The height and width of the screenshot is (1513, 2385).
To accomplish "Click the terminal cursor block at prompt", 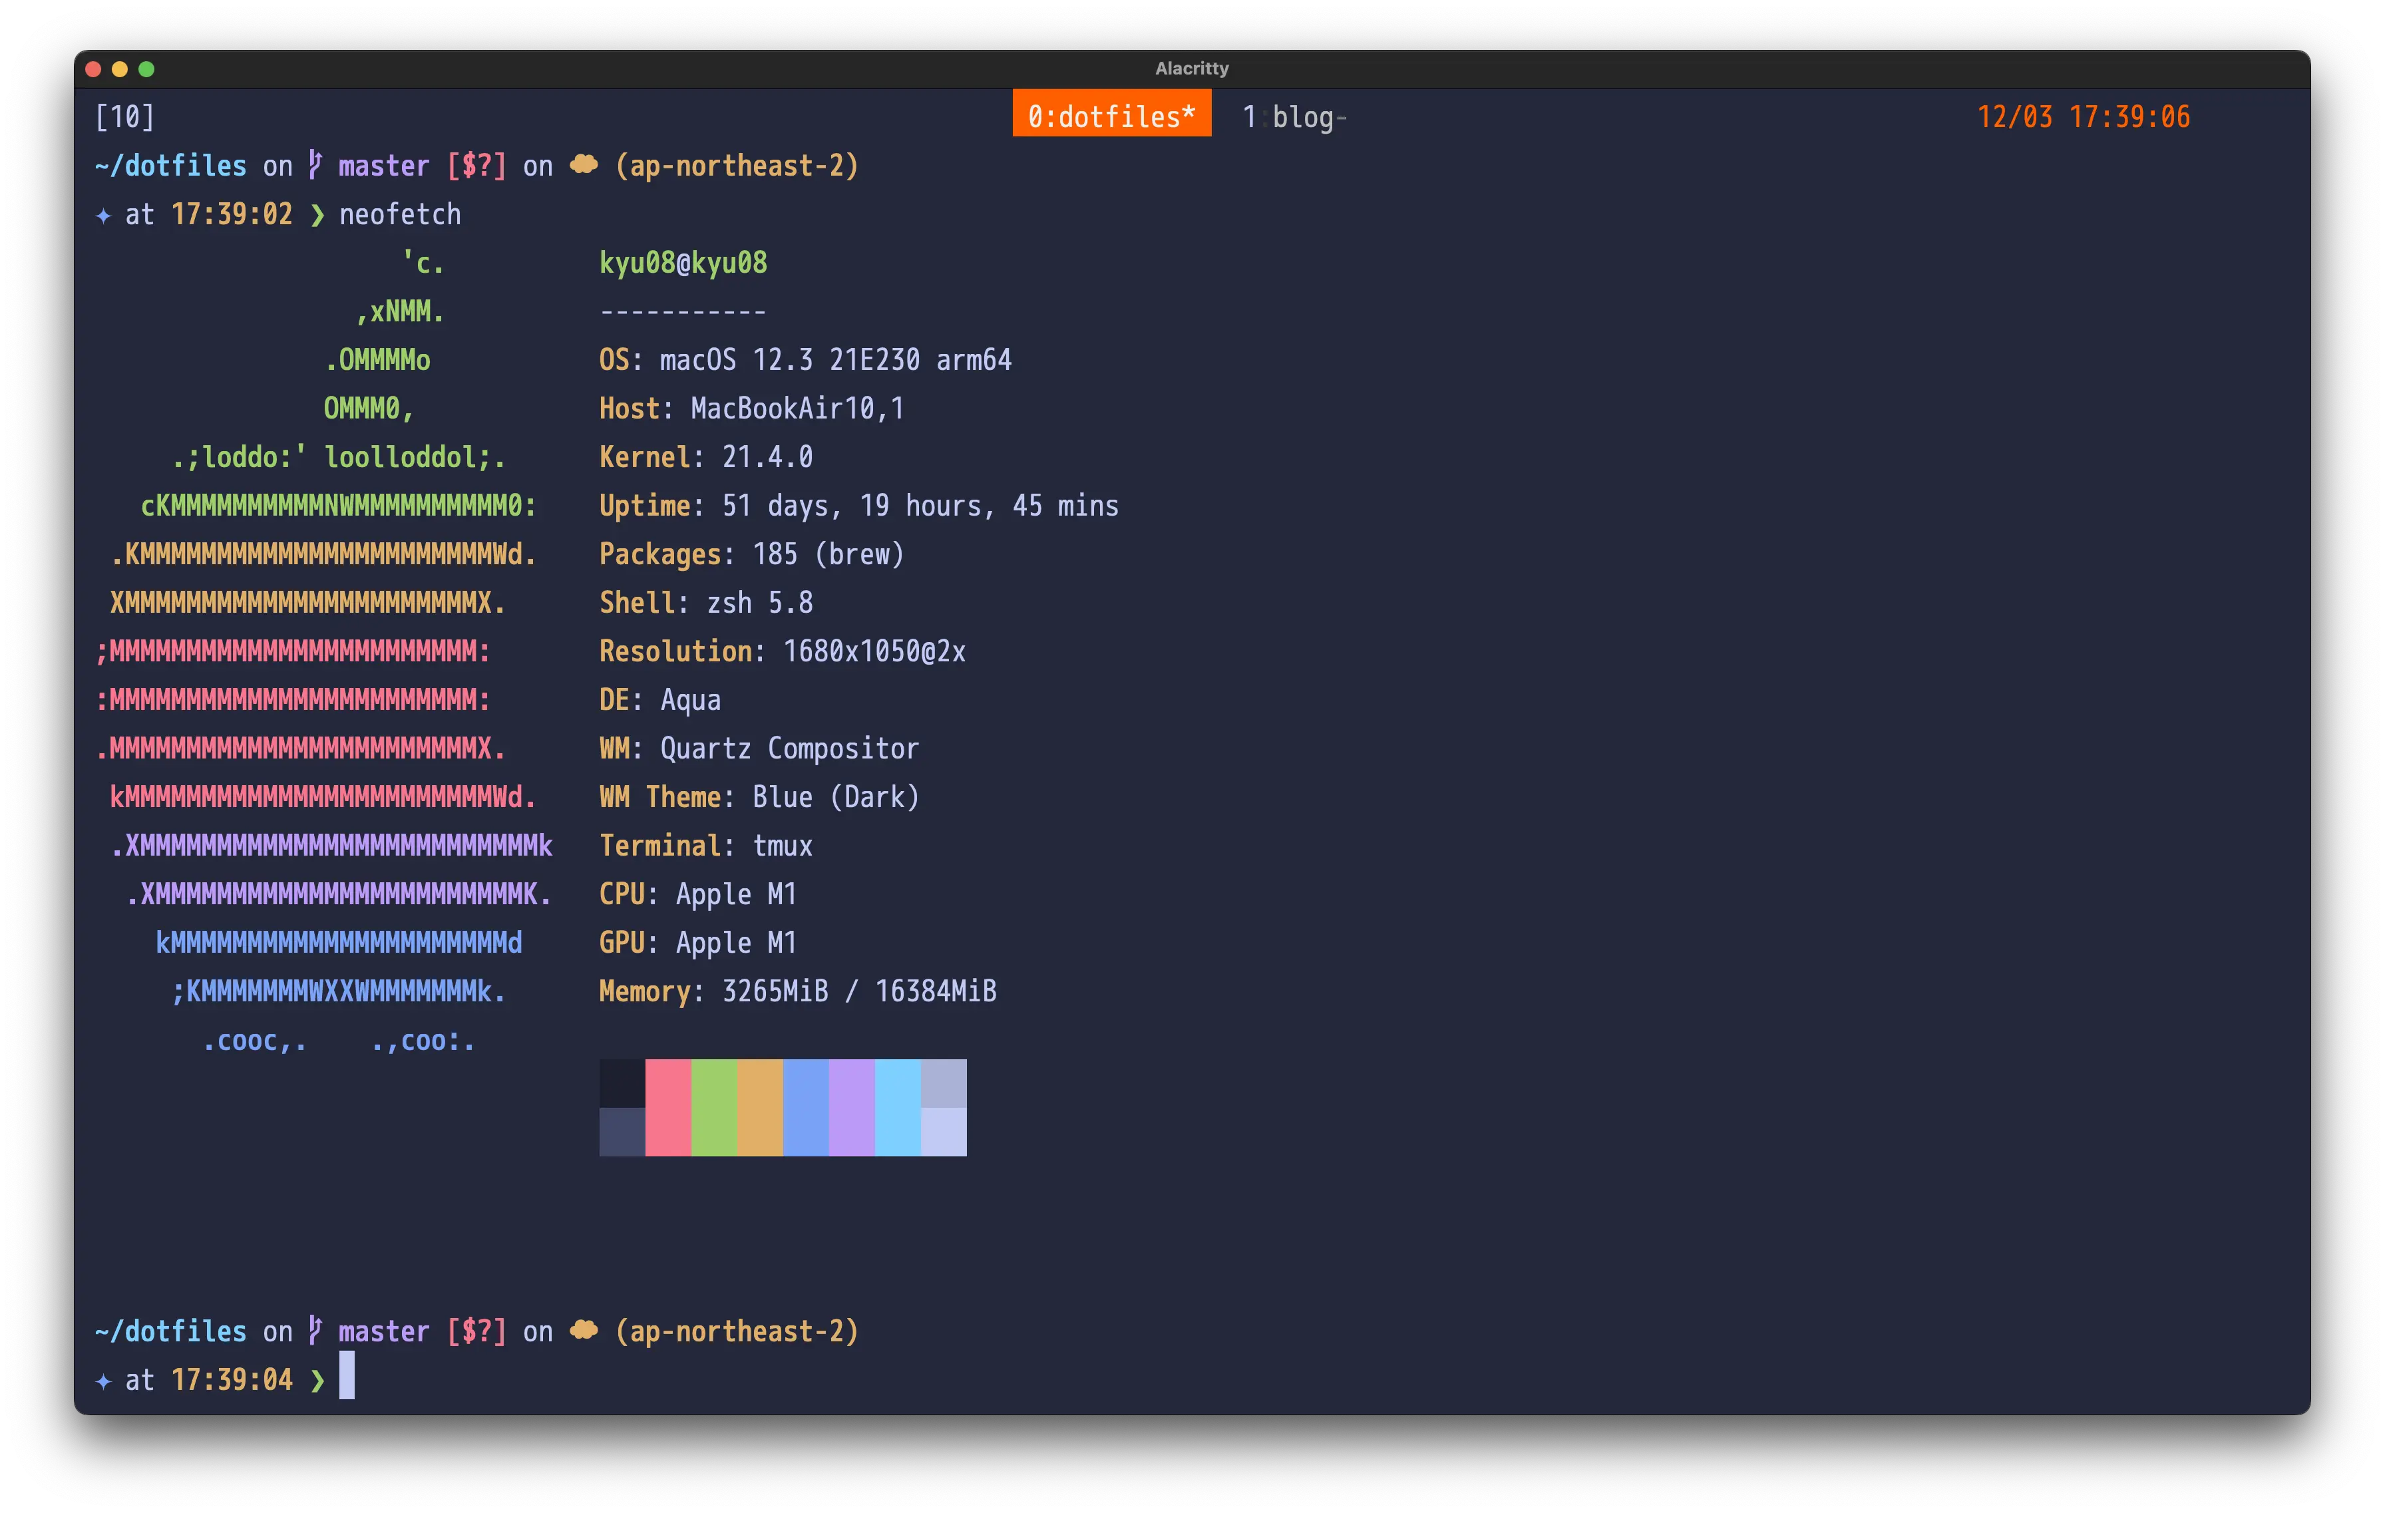I will click(347, 1377).
